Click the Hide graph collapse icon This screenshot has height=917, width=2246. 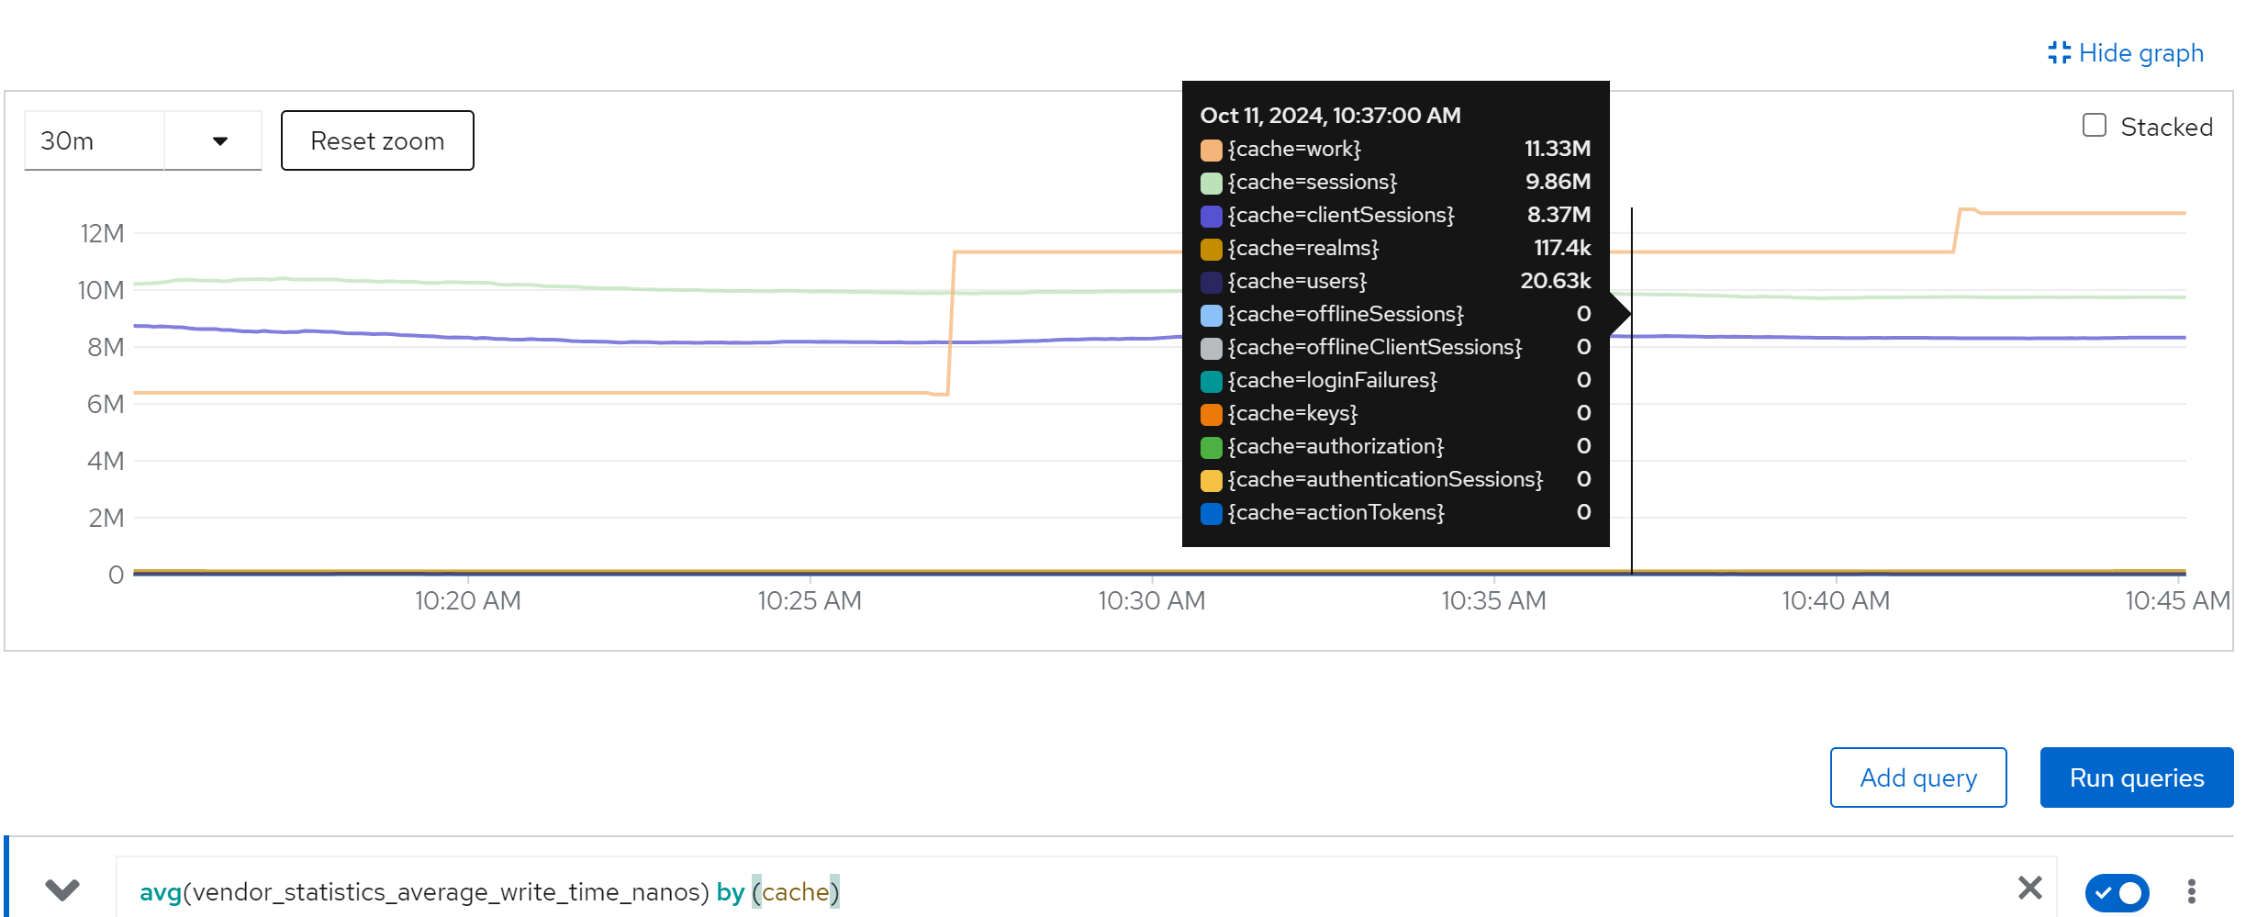click(x=2059, y=53)
